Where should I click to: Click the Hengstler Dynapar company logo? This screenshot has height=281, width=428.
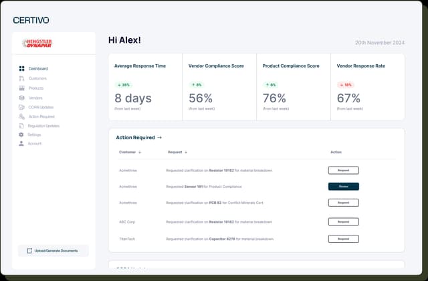[37, 43]
